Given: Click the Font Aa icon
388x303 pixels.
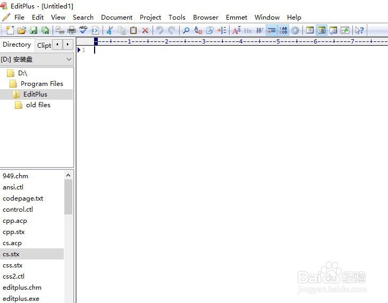Looking at the screenshot, I should click(x=237, y=30).
